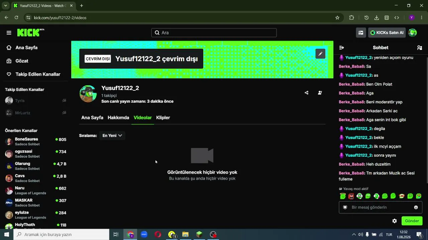Viewport: 428px width, 240px height.
Task: Click the Windows Start button
Action: (x=7, y=235)
